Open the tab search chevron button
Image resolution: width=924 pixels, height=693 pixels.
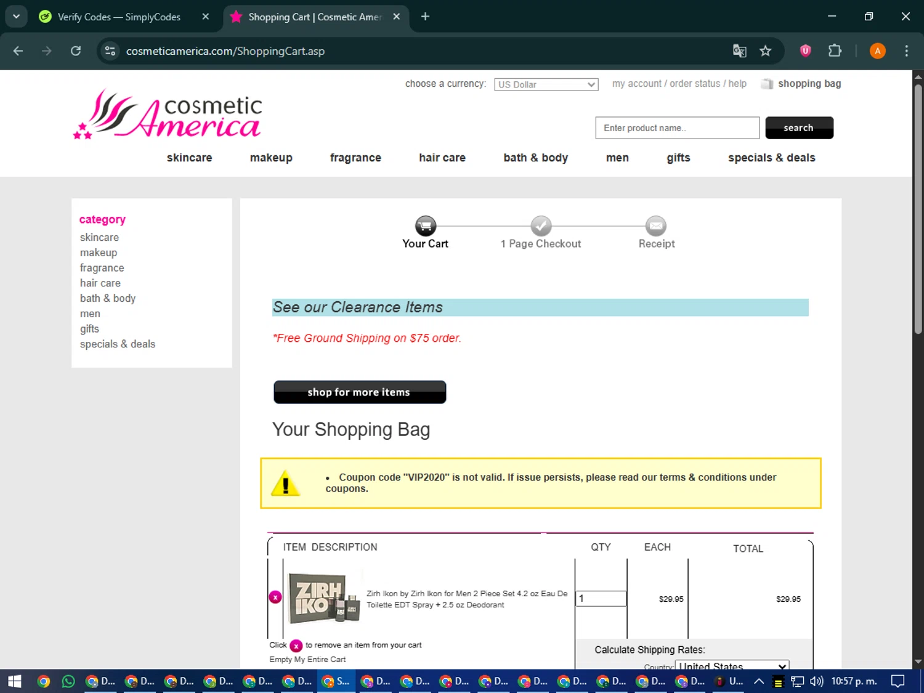16,17
